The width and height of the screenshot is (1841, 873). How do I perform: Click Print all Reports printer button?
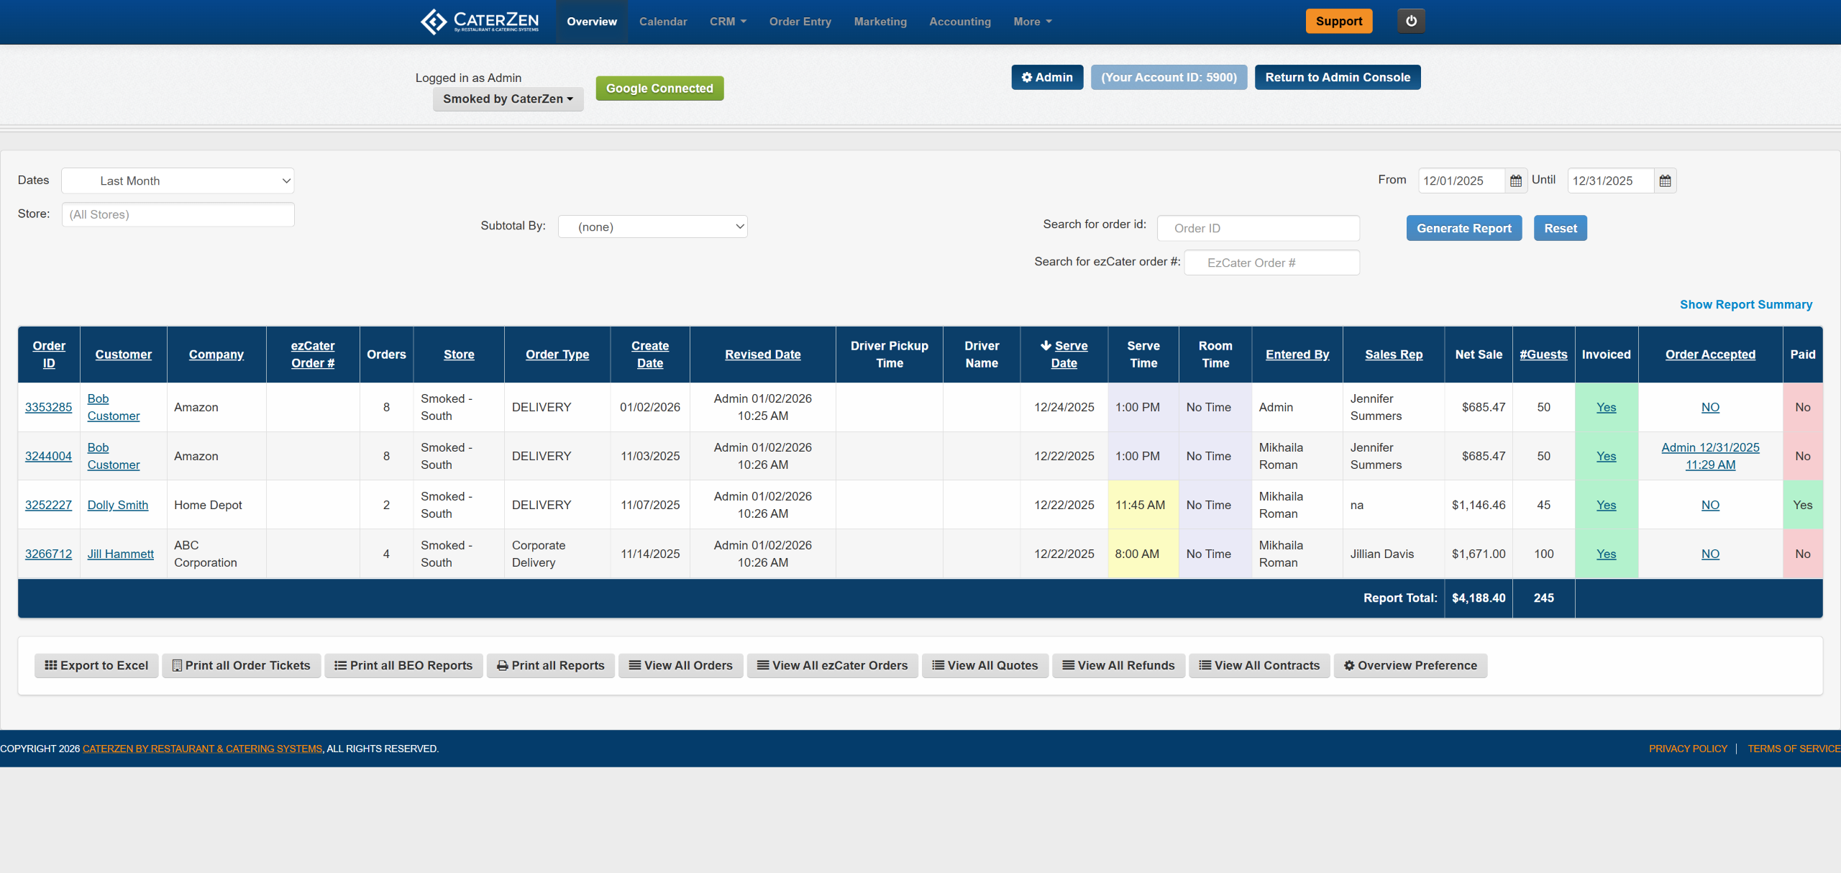click(551, 665)
